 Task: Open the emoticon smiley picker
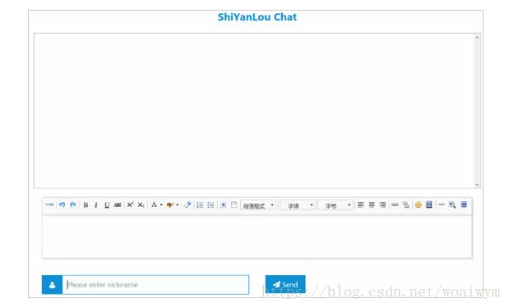419,205
